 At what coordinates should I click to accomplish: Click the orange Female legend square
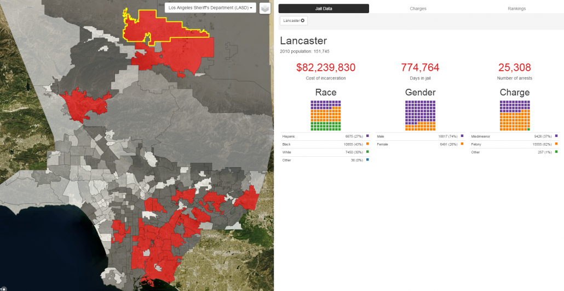(x=462, y=144)
